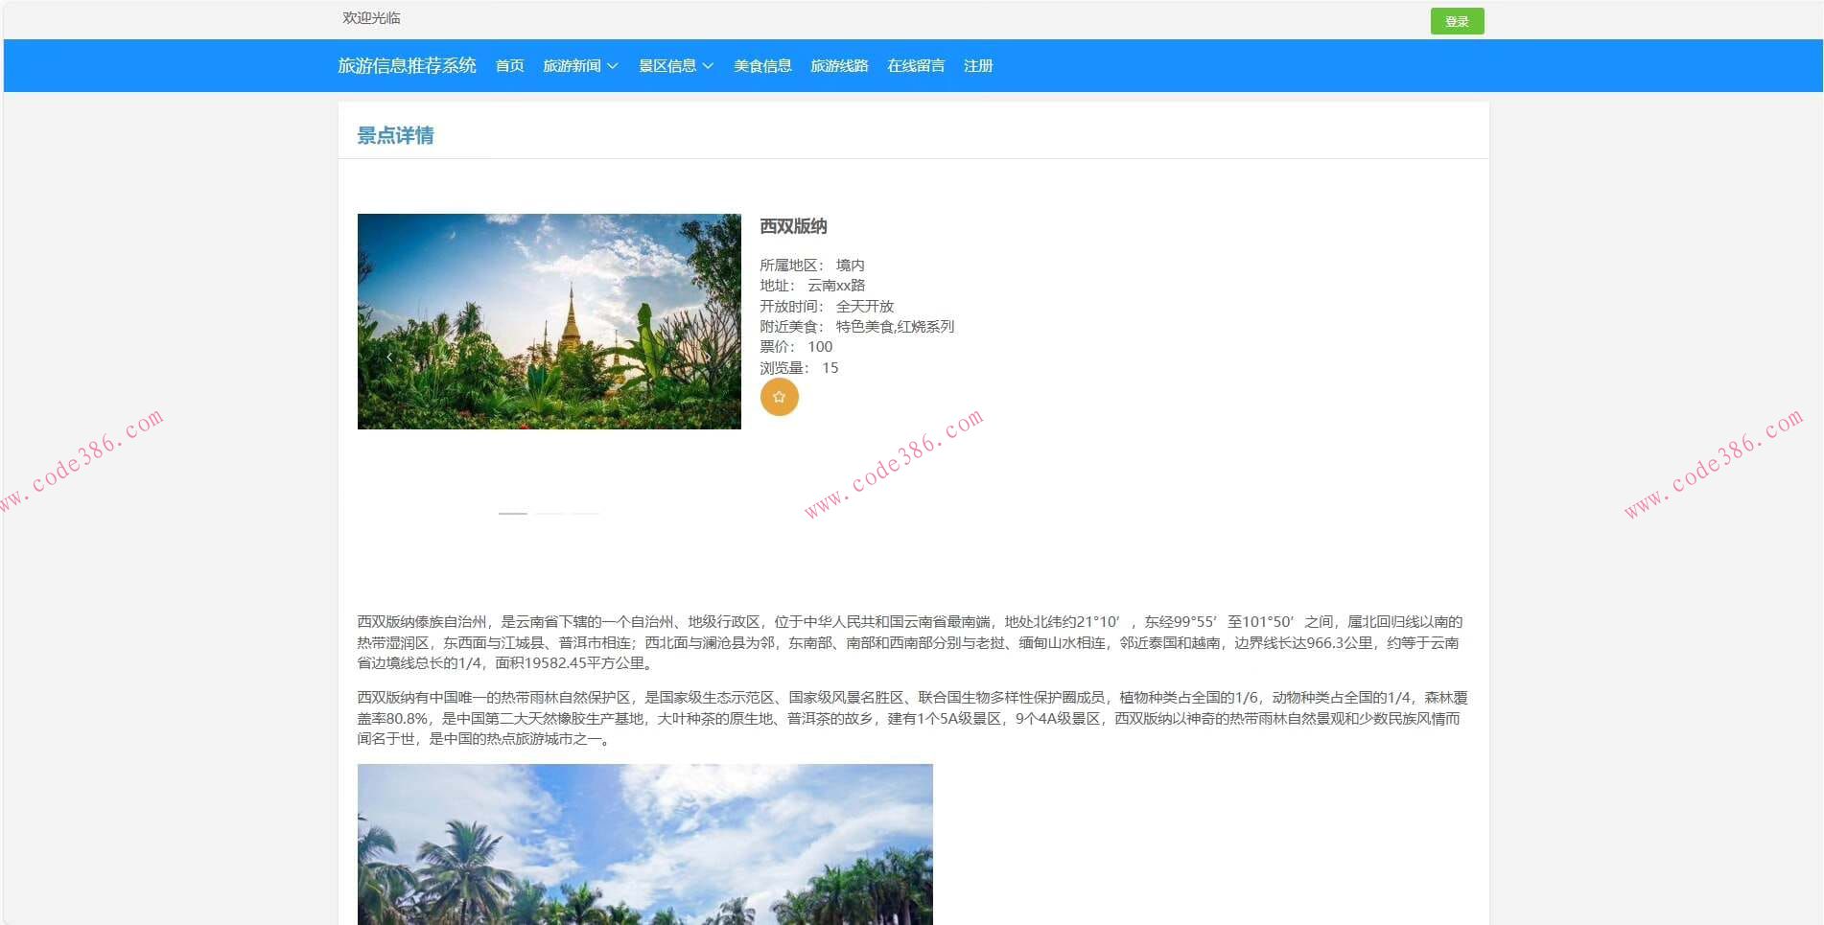Click the green 登录 button
1824x925 pixels.
tap(1456, 20)
